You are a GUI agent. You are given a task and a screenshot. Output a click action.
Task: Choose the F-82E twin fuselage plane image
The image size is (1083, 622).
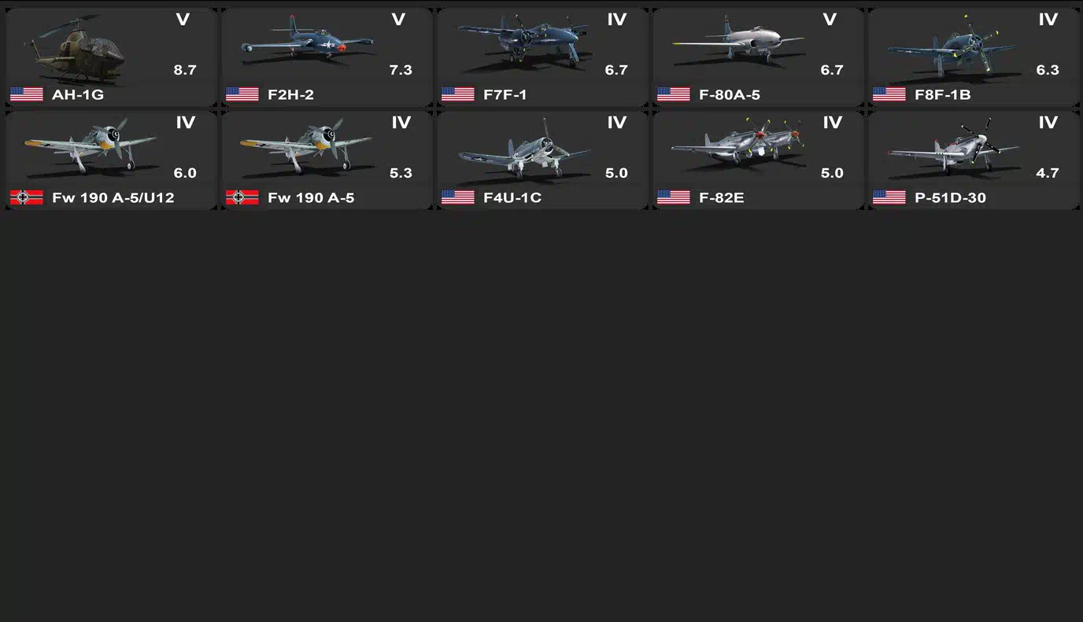click(739, 141)
